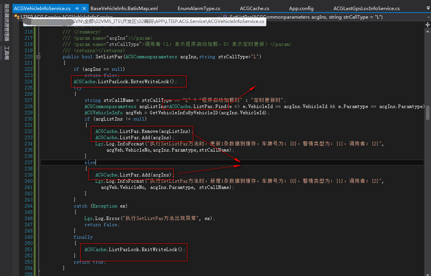The image size is (431, 276).
Task: Click 'return true;' on line 253
Action: coord(90,262)
